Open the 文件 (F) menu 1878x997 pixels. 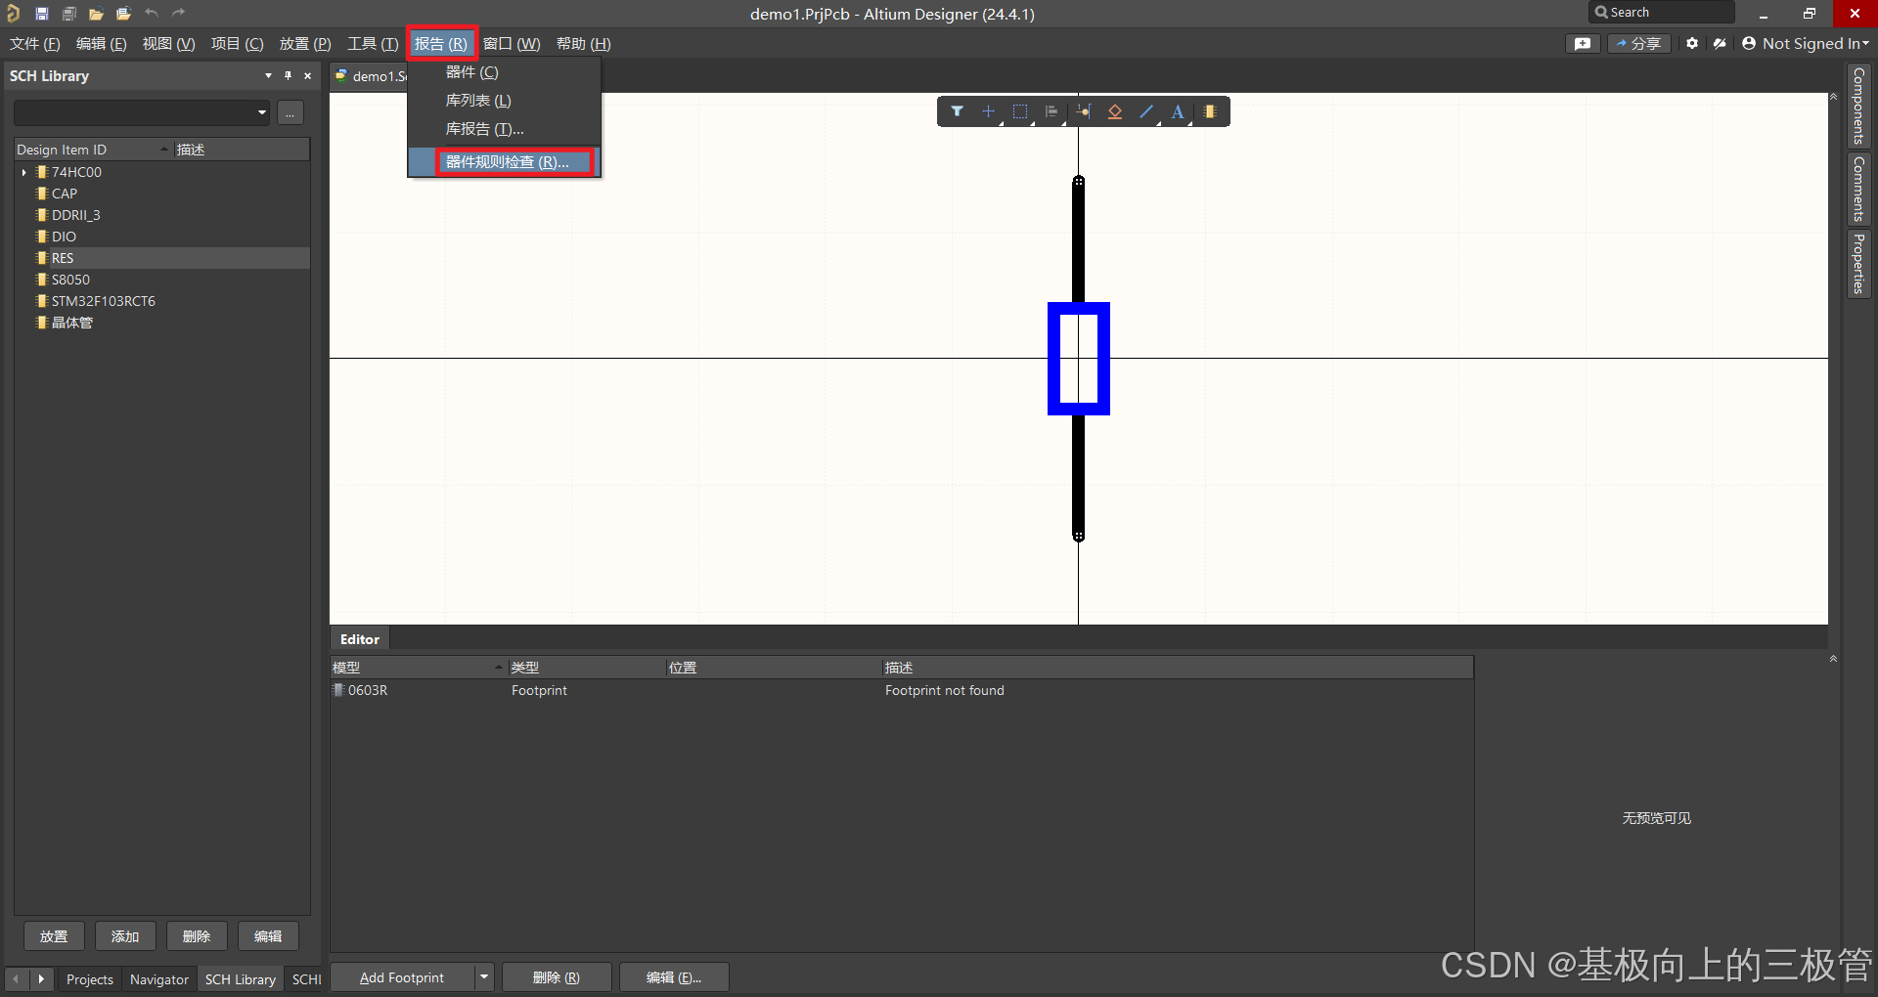35,44
